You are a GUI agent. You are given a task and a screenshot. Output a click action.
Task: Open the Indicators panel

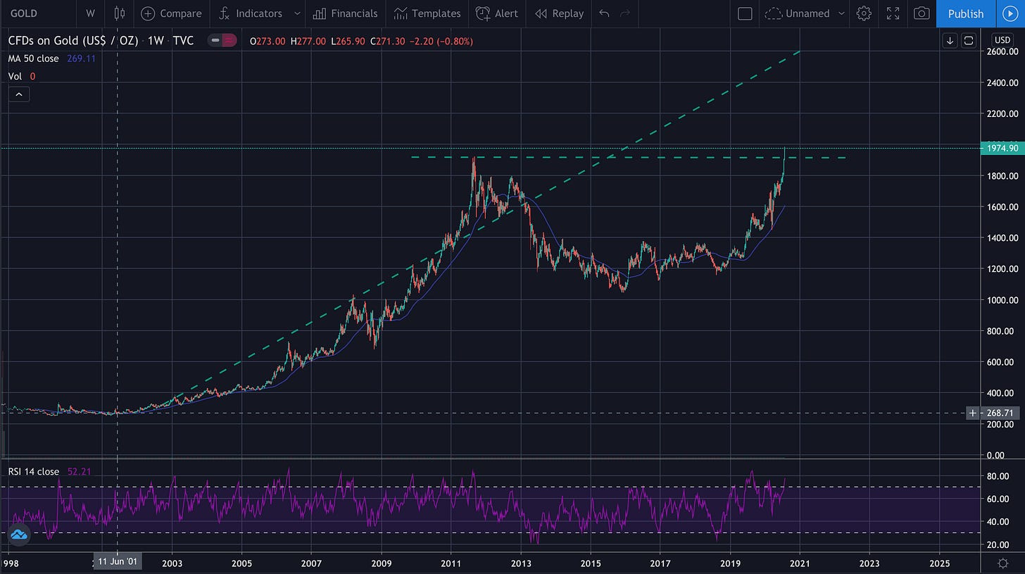click(x=250, y=13)
